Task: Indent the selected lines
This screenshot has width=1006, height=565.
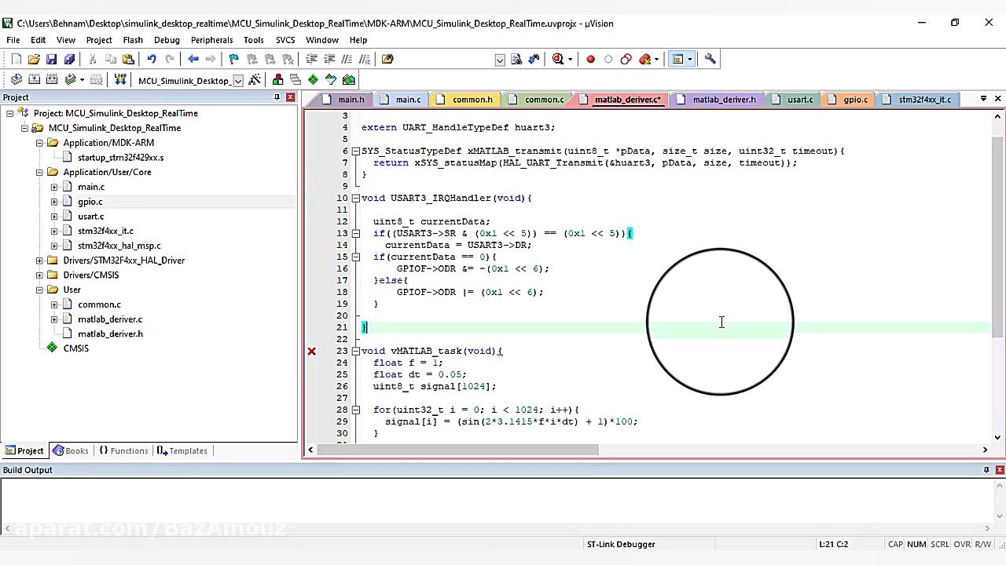Action: tap(311, 59)
